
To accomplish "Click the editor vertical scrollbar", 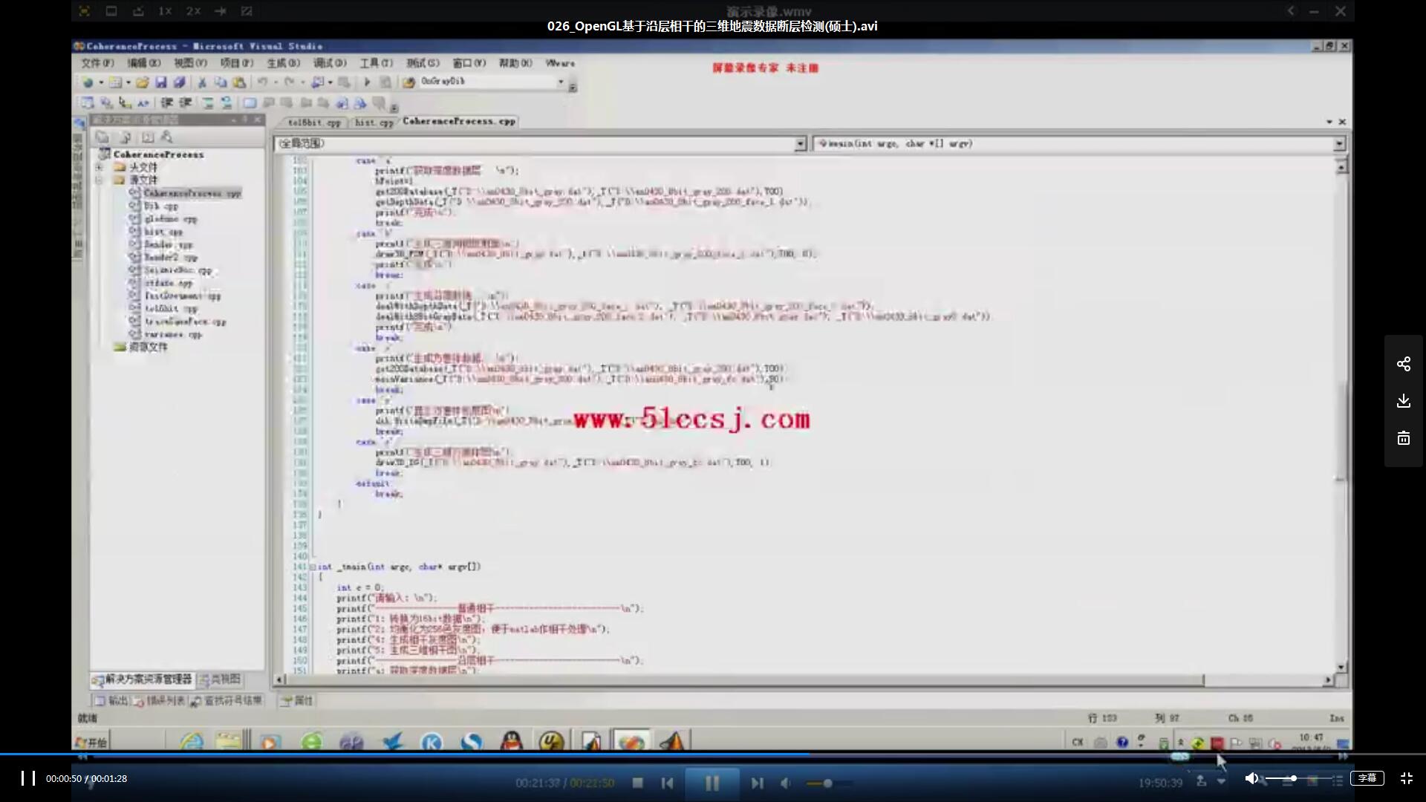I will (1341, 417).
